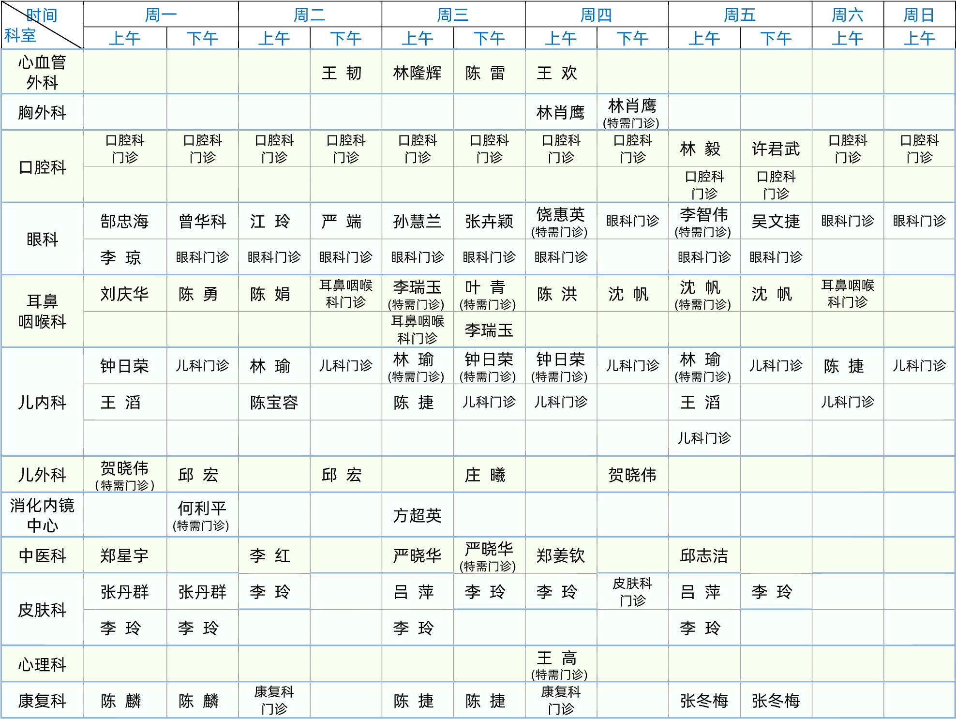Image resolution: width=956 pixels, height=719 pixels.
Task: Select 何利平 (特需门诊) in 消化内镜中心
Action: (202, 515)
